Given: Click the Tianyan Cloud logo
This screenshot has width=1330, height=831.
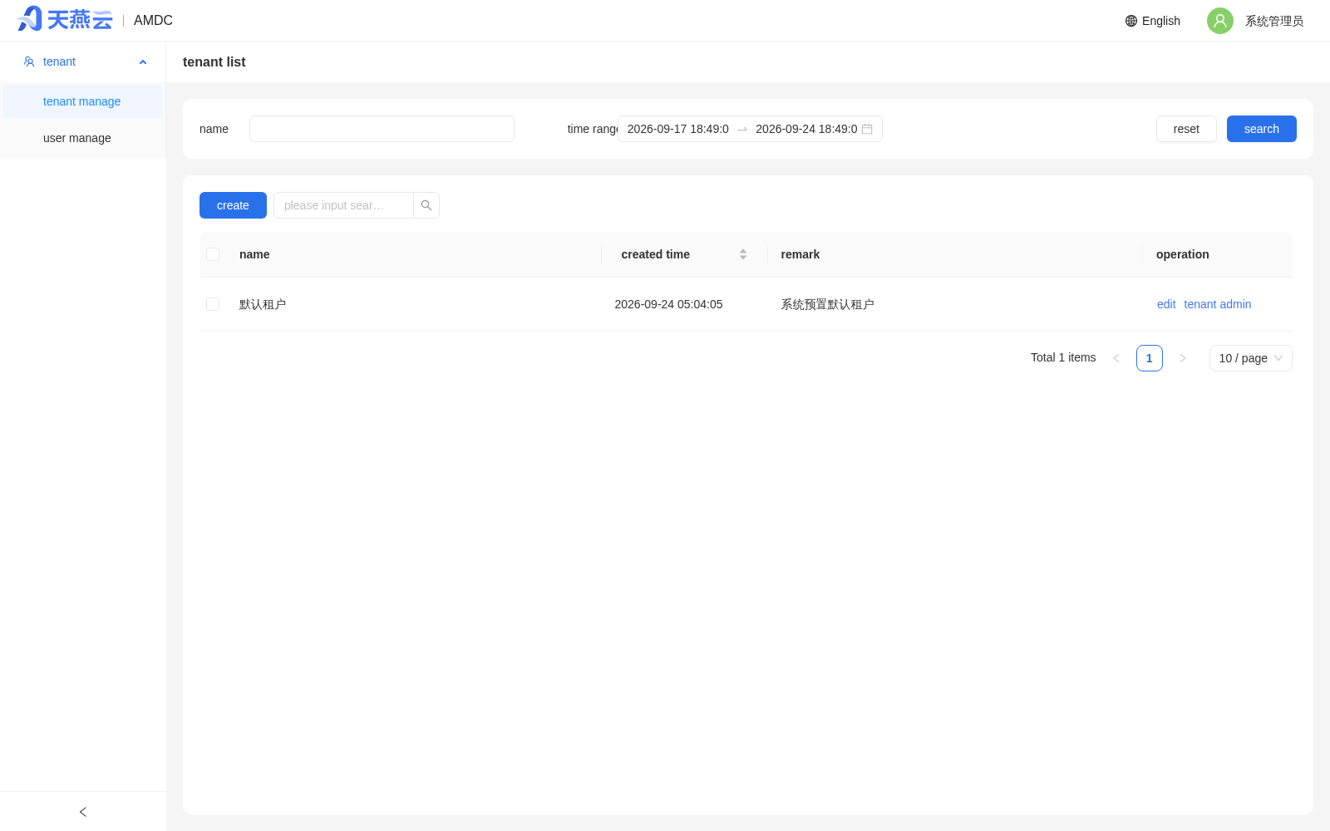Looking at the screenshot, I should 65,19.
